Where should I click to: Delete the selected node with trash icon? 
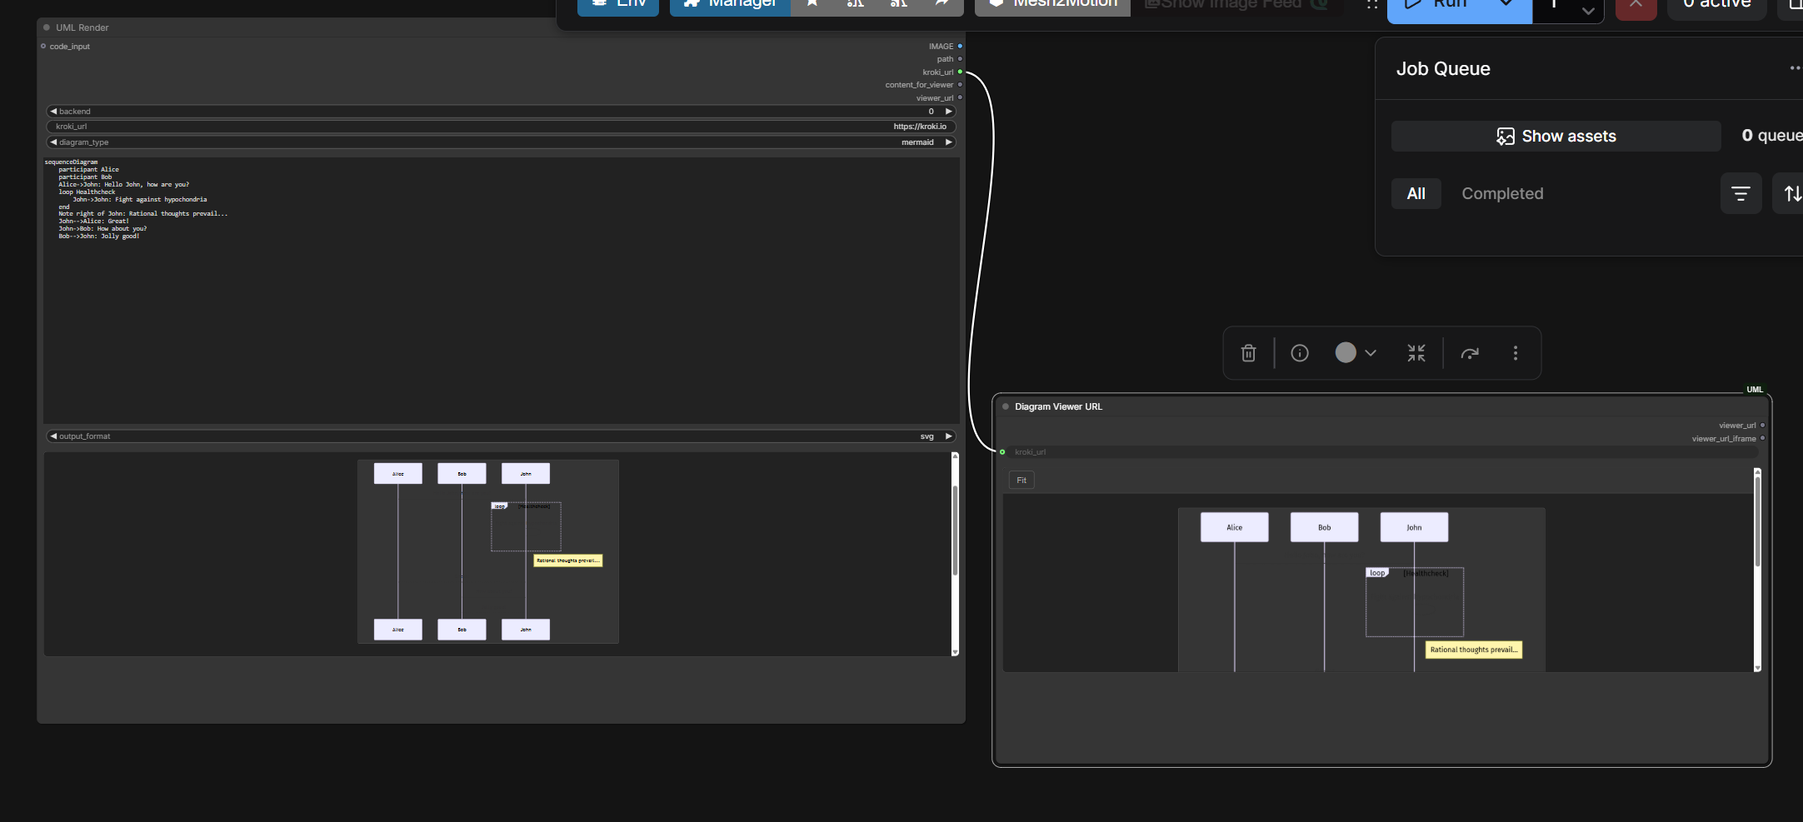(x=1248, y=353)
